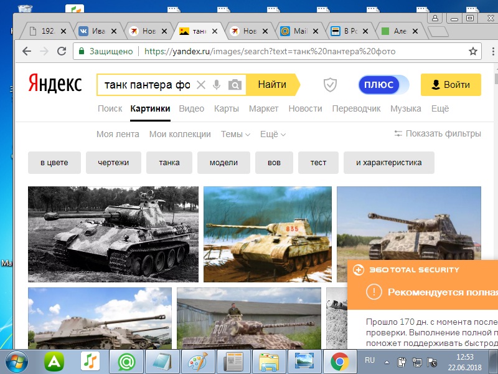Open the Новости tab
This screenshot has width=498, height=374.
click(305, 108)
